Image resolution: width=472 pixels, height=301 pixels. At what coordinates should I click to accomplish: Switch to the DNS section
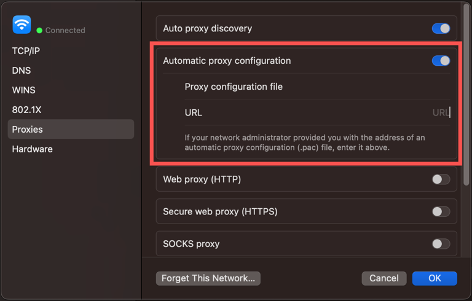[22, 71]
